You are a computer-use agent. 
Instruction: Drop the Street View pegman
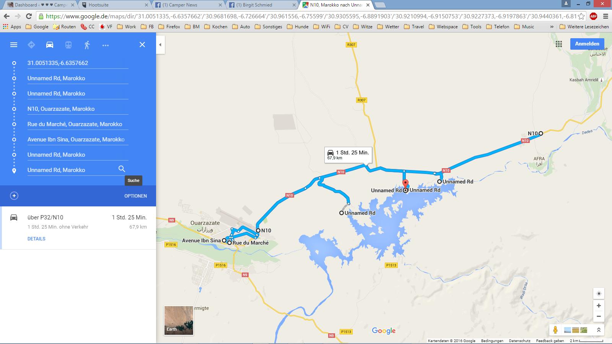coord(555,330)
